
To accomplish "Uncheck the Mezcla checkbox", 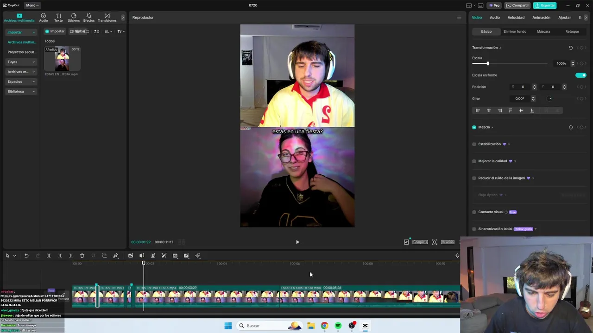I will tap(474, 127).
